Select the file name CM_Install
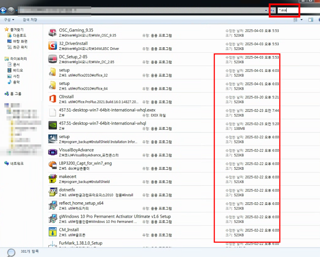The image size is (320, 257). pos(69,230)
